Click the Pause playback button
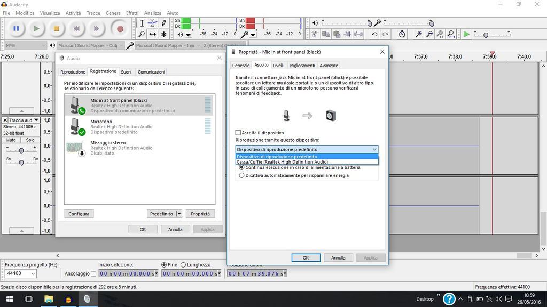The height and width of the screenshot is (307, 547). (x=16, y=29)
